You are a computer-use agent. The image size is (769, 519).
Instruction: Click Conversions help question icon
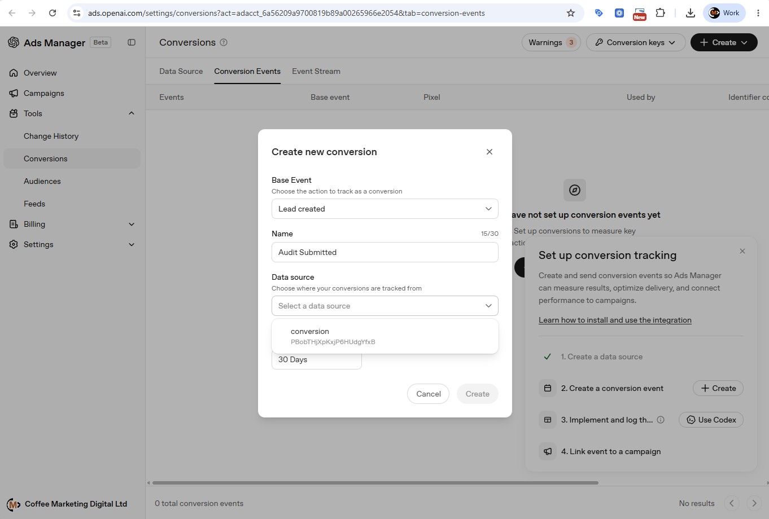coord(224,42)
